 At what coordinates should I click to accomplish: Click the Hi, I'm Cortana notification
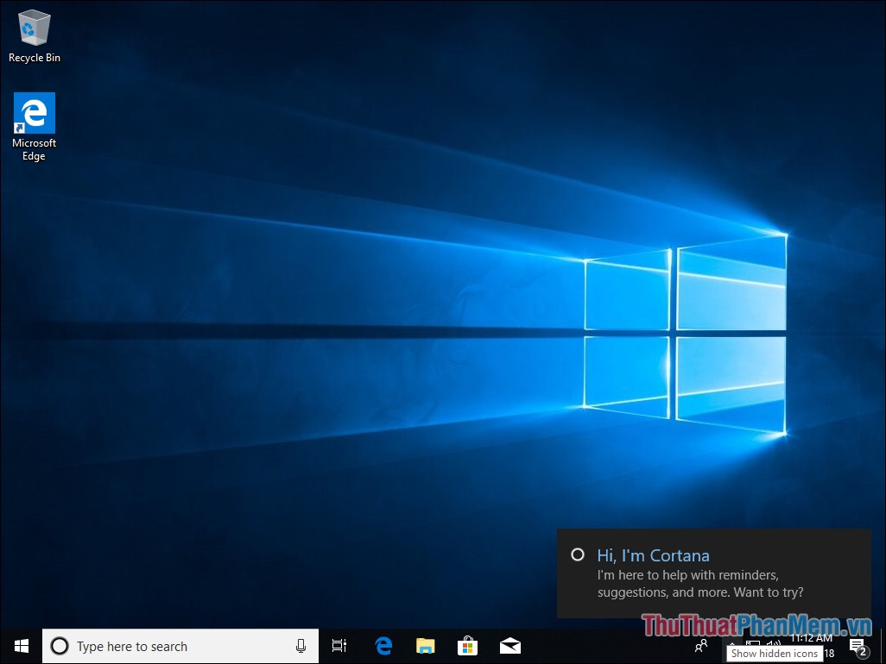654,555
